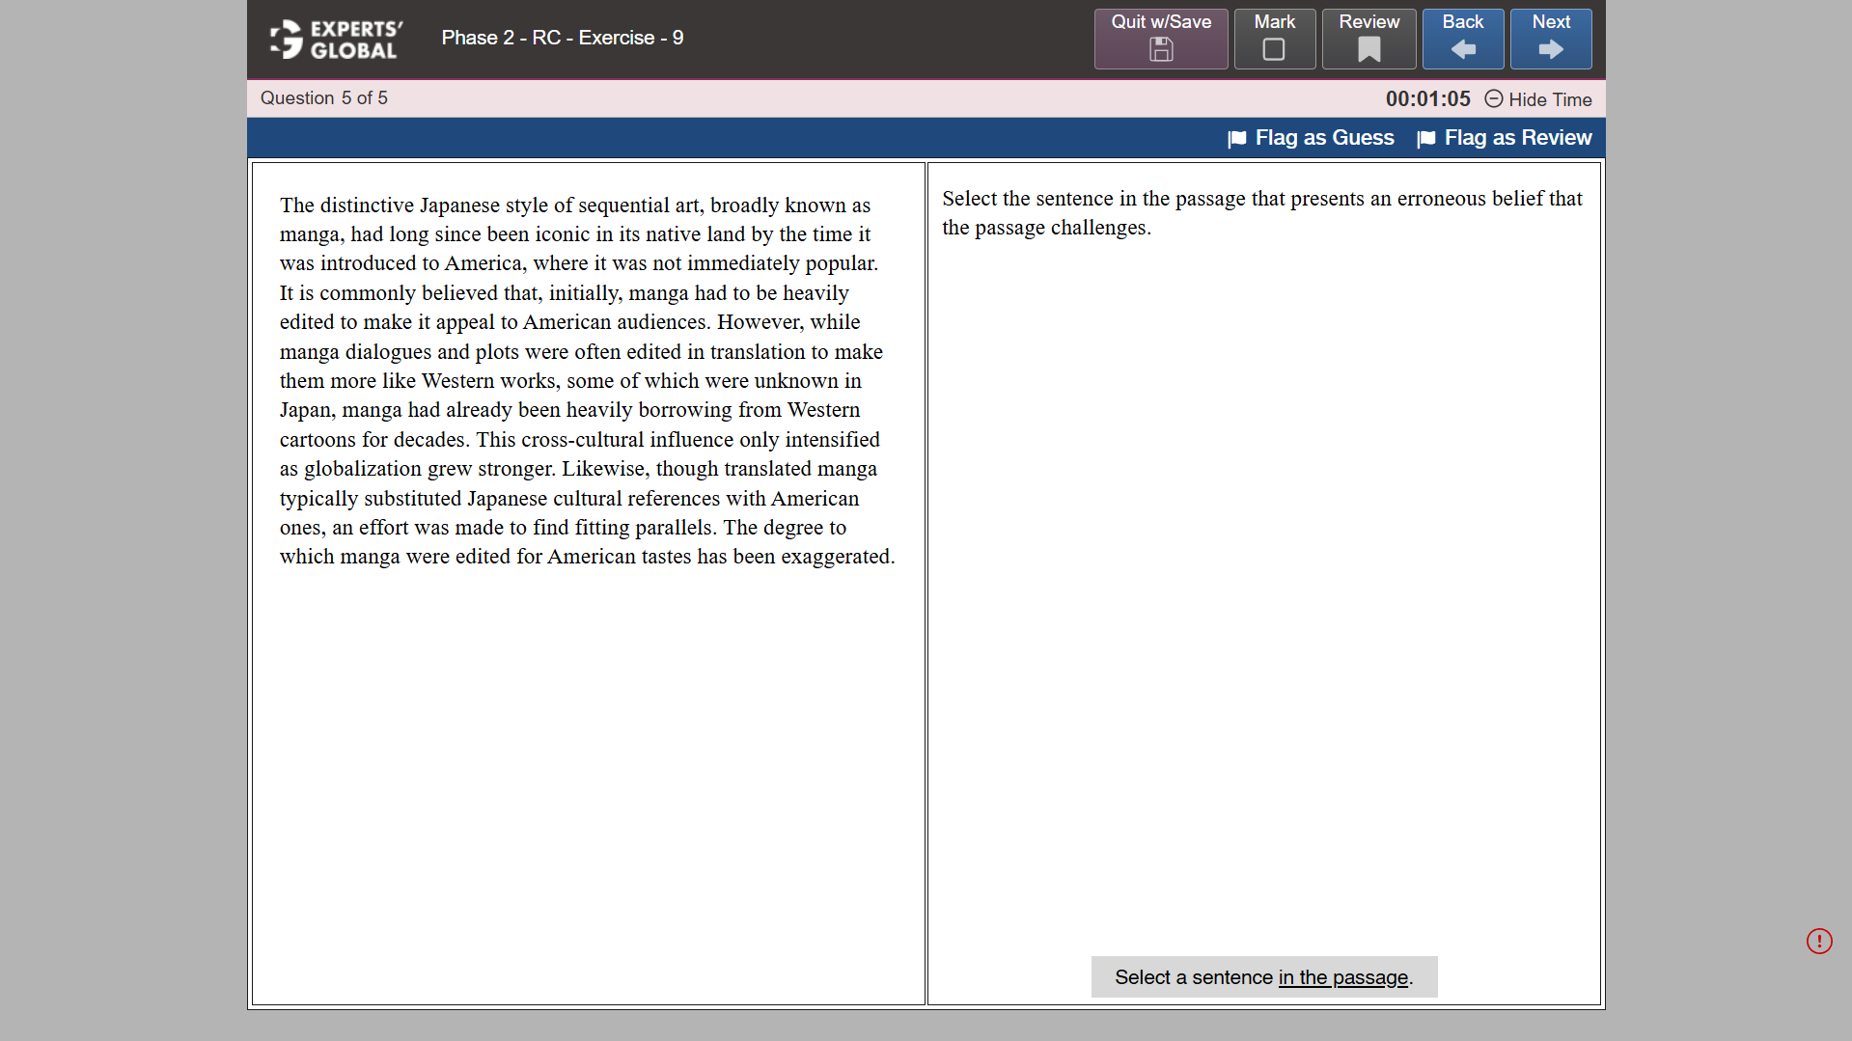This screenshot has height=1041, width=1852.
Task: Click the red alert exclamation icon
Action: (1819, 941)
